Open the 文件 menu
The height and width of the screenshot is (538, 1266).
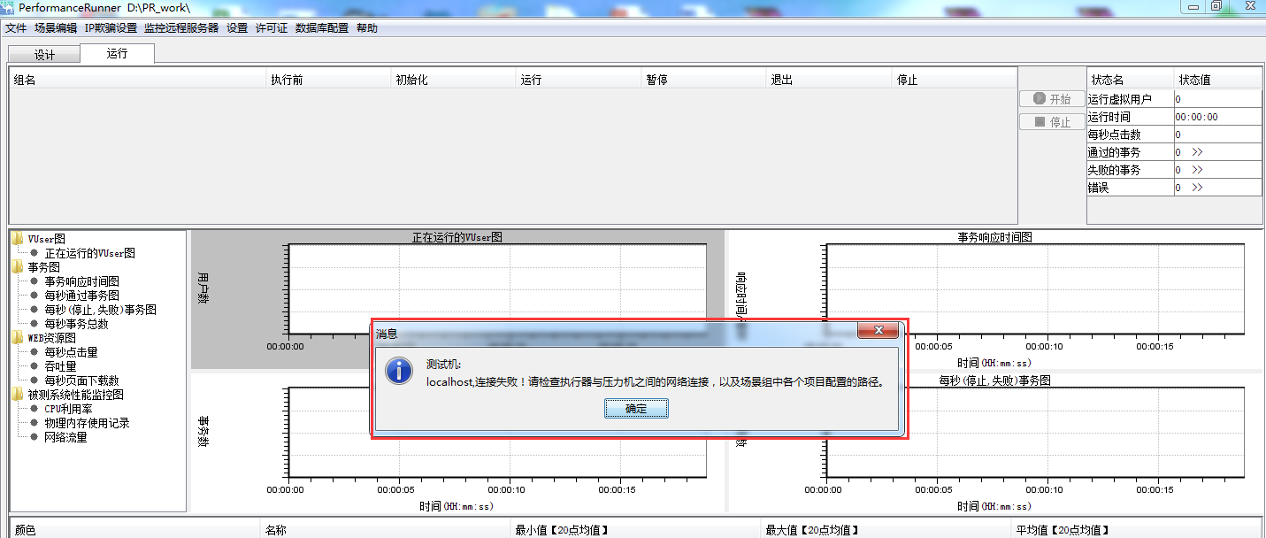pyautogui.click(x=16, y=28)
